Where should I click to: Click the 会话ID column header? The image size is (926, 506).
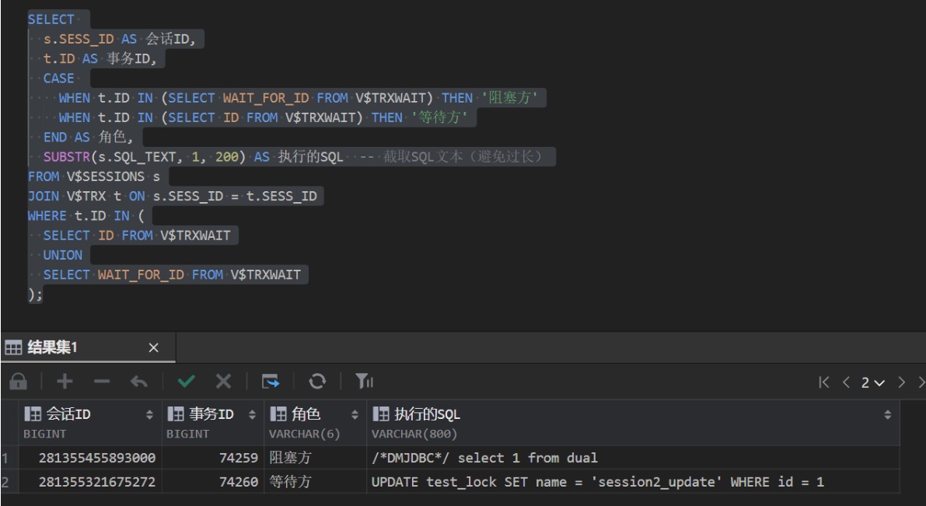(x=90, y=423)
